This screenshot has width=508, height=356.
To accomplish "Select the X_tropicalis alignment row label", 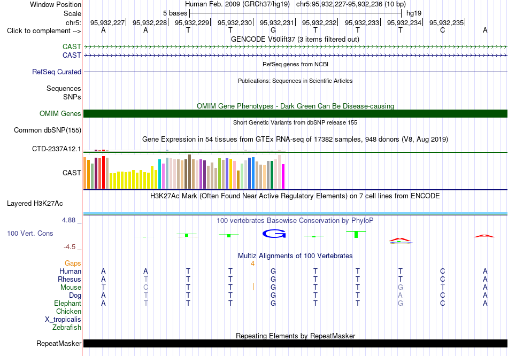I will (x=63, y=320).
